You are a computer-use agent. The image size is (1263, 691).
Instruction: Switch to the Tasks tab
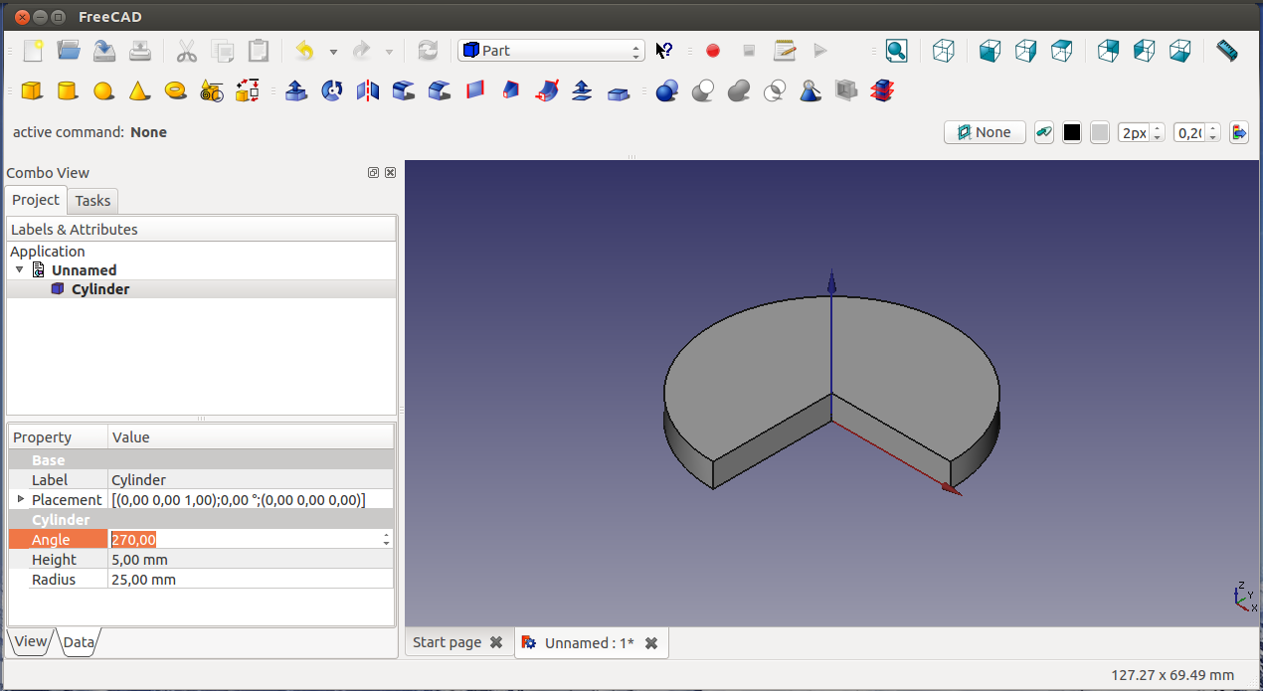click(92, 201)
